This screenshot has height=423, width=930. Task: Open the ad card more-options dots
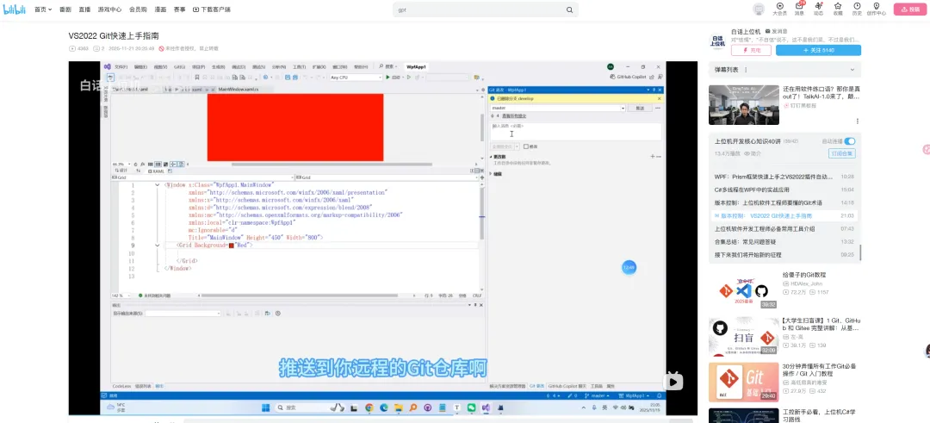click(857, 121)
